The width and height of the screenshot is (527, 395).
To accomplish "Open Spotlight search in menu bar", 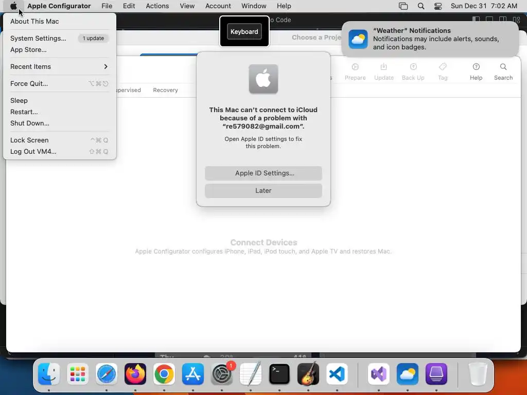I will tap(421, 6).
